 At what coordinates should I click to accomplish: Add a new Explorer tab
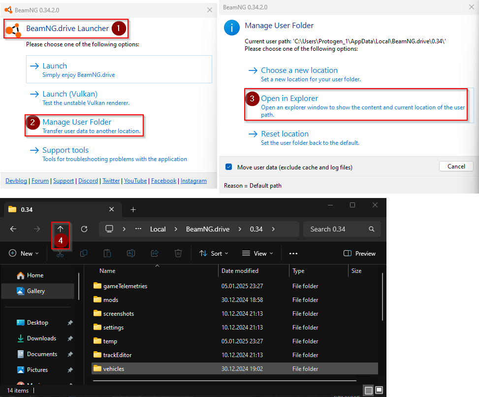point(133,209)
